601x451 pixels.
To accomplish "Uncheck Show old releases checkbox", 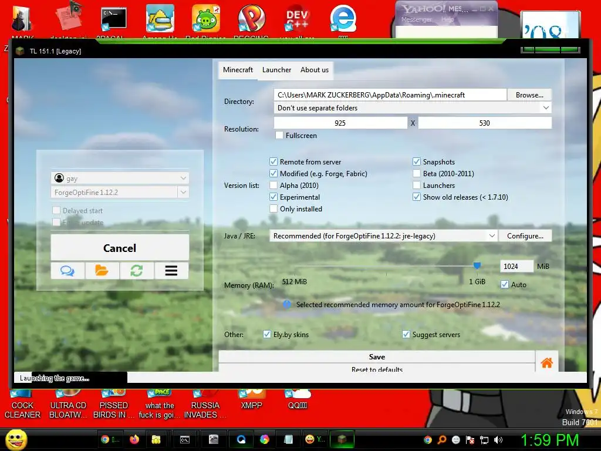I will tap(417, 197).
